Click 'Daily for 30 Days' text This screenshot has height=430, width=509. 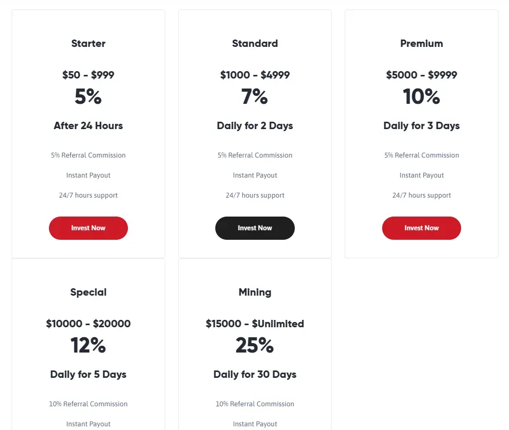pos(255,375)
